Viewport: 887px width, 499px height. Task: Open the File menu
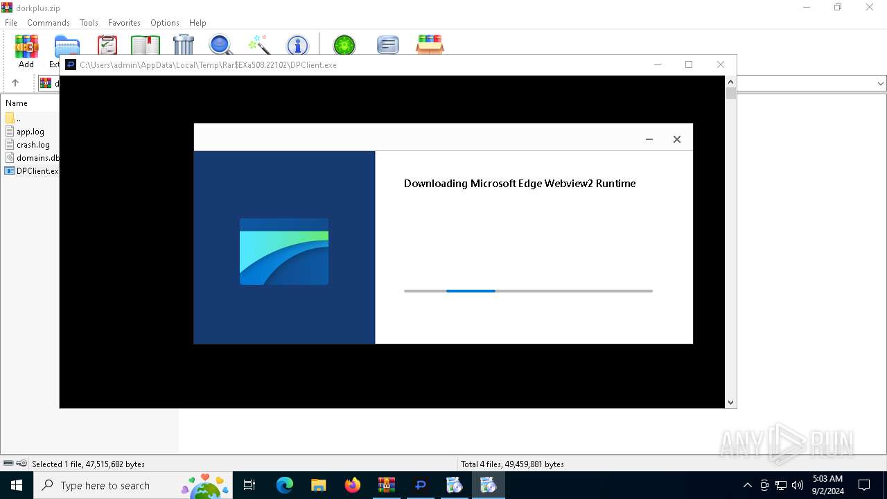click(11, 23)
